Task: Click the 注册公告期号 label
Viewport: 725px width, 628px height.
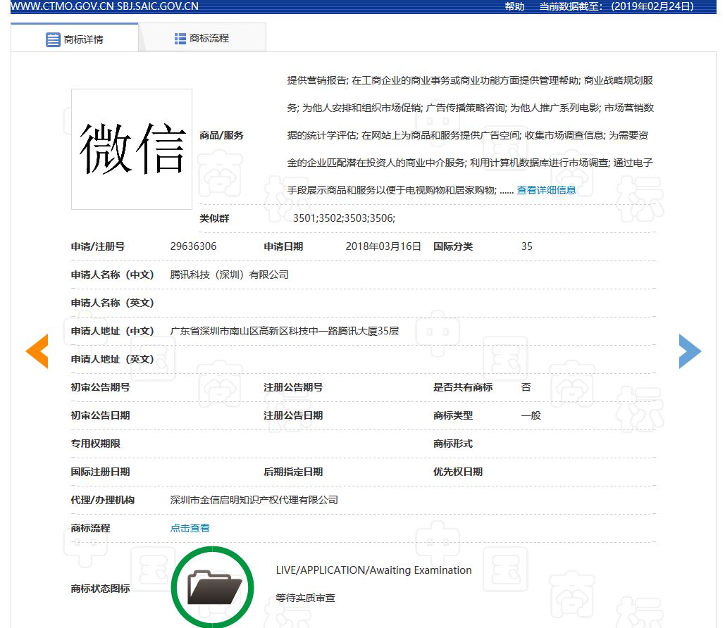Action: pos(293,387)
